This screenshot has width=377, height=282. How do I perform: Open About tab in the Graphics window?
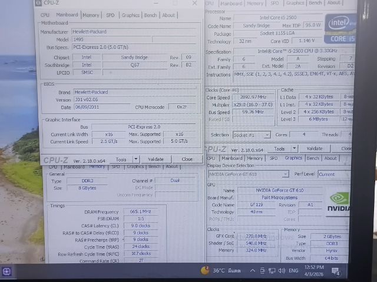coord(330,158)
